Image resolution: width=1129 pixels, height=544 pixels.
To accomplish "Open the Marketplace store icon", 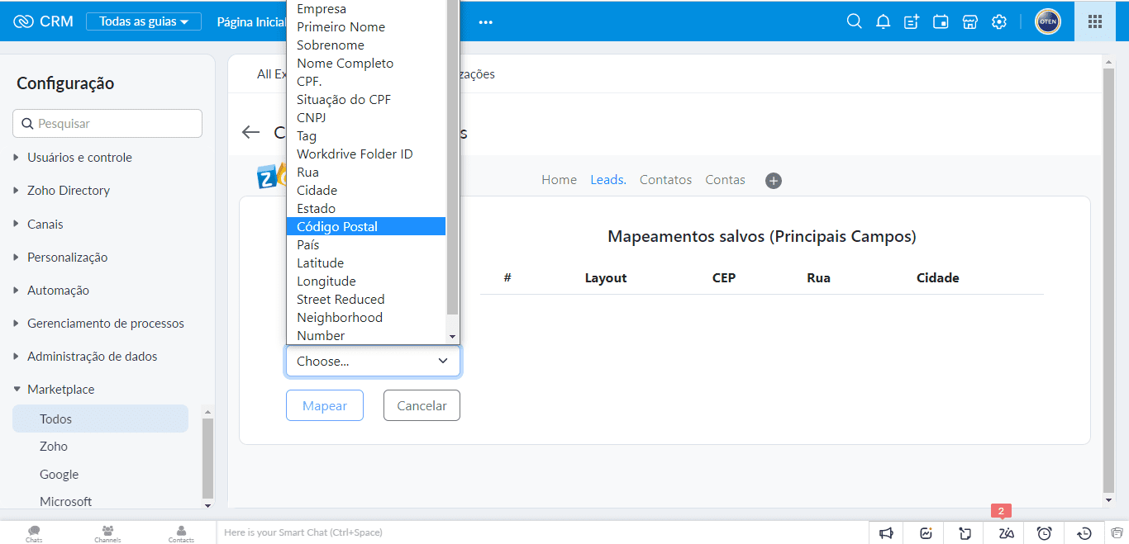I will 970,21.
